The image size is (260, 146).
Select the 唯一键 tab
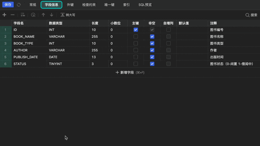[109, 5]
